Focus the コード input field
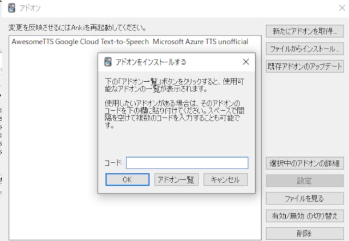349x241 pixels. [x=187, y=162]
